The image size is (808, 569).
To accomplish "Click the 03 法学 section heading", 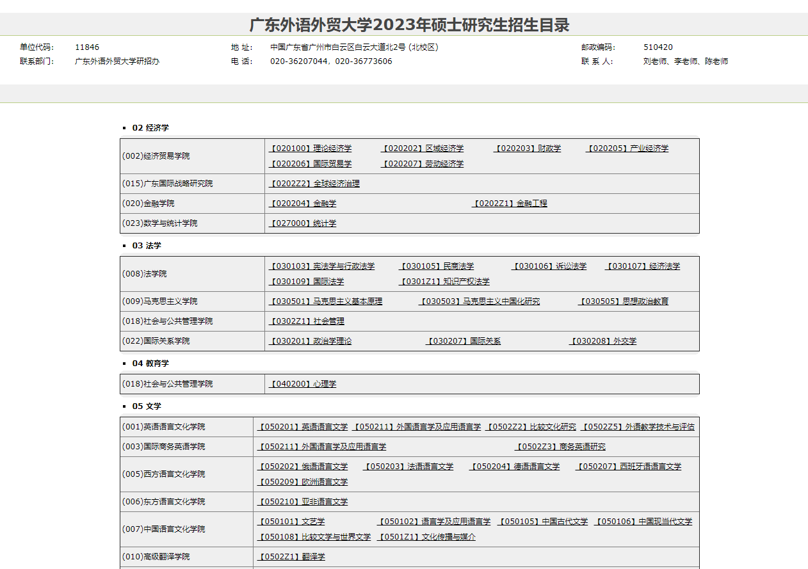I will [x=147, y=246].
